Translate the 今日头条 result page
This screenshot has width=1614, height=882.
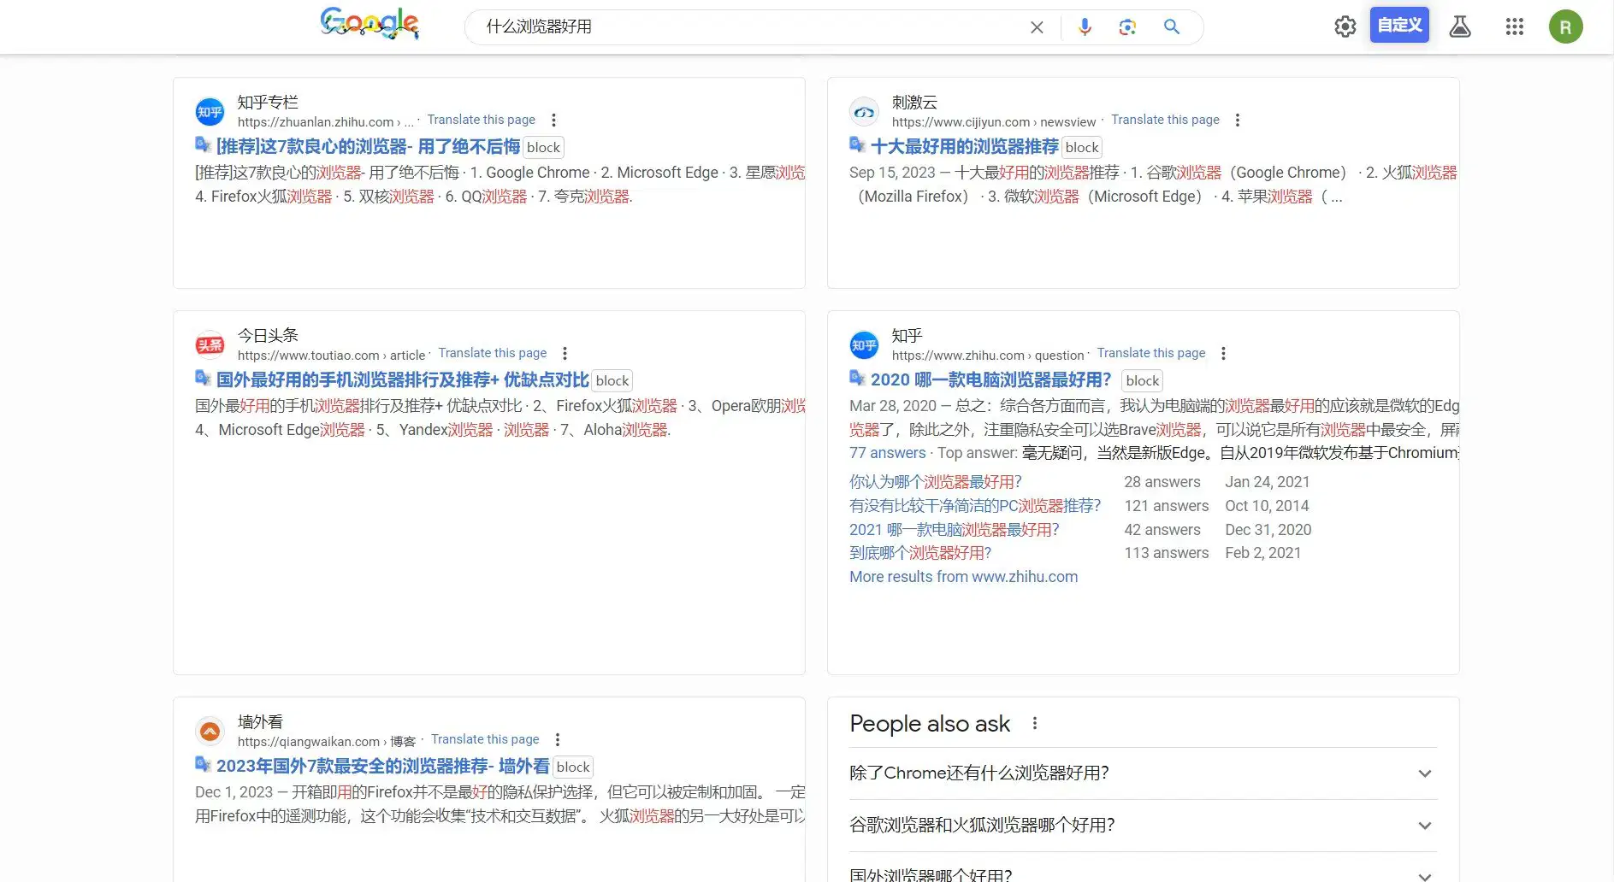click(493, 353)
